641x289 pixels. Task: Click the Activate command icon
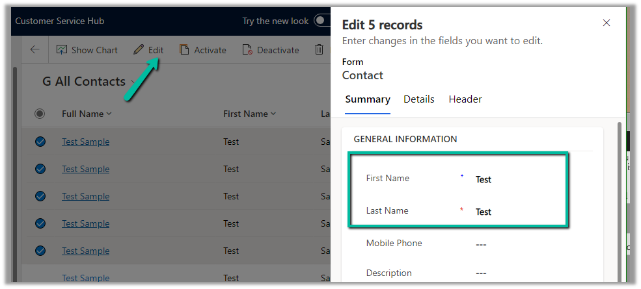pyautogui.click(x=185, y=50)
